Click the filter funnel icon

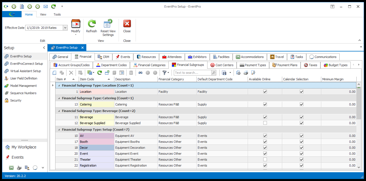(164, 73)
